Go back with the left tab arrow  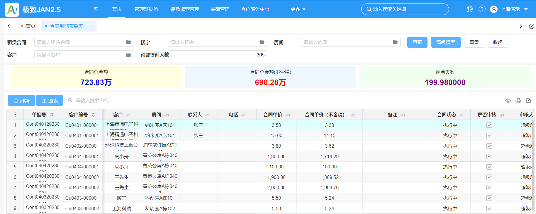(9, 26)
